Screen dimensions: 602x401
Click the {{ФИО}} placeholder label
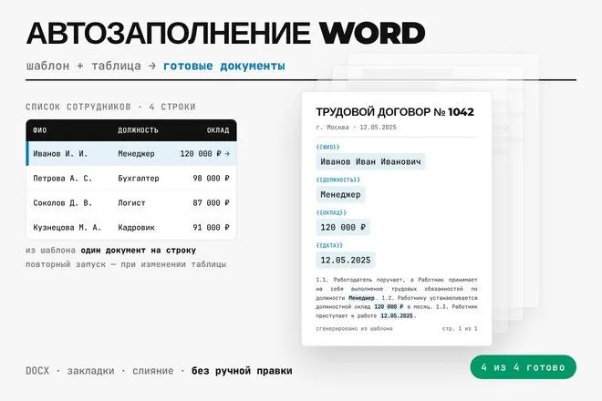click(327, 147)
